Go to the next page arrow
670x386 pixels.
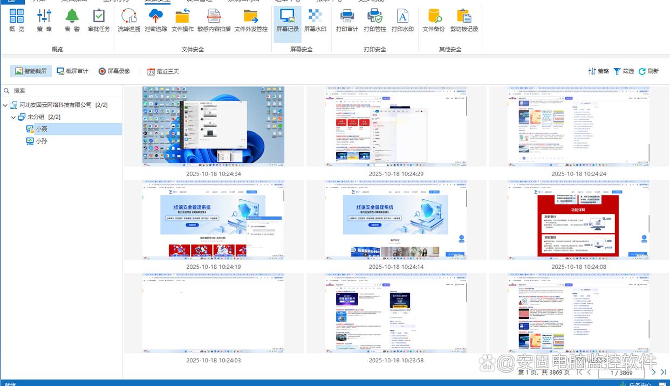[x=654, y=372]
